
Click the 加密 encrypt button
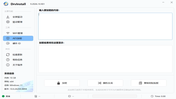pos(62,83)
